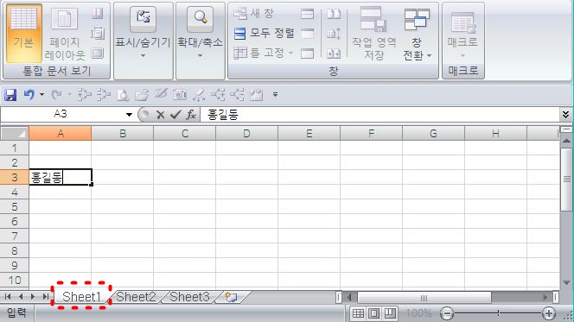Switch to the Sheet2 tab
This screenshot has width=574, height=322.
tap(136, 297)
